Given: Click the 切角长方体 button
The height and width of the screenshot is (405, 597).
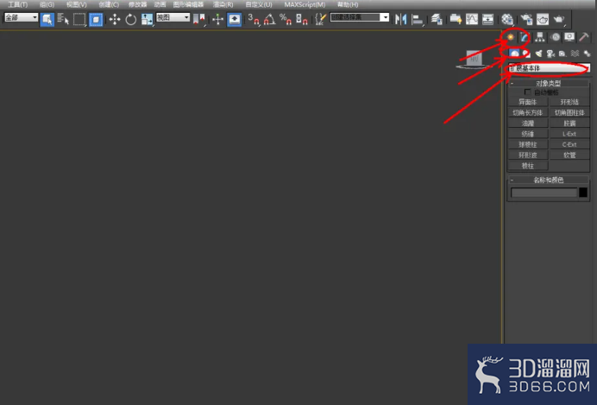Looking at the screenshot, I should tap(528, 113).
